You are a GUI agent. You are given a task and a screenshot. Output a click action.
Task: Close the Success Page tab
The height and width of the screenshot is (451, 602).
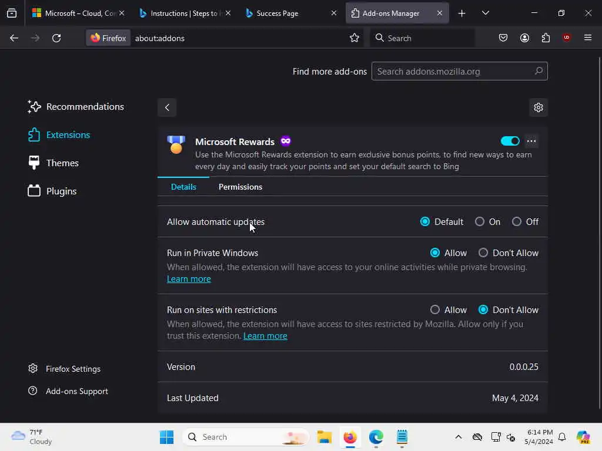(334, 13)
